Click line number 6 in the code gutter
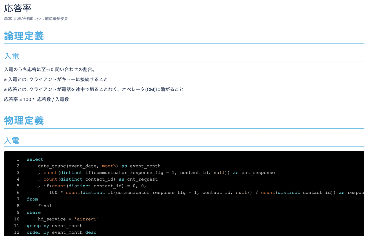Screen dimensions: 371x236 point(18,193)
